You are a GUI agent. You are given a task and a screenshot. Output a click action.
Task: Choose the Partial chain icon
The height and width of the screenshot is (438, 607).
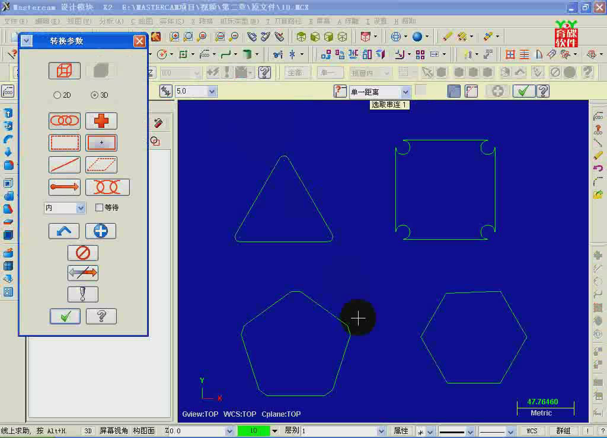point(107,187)
